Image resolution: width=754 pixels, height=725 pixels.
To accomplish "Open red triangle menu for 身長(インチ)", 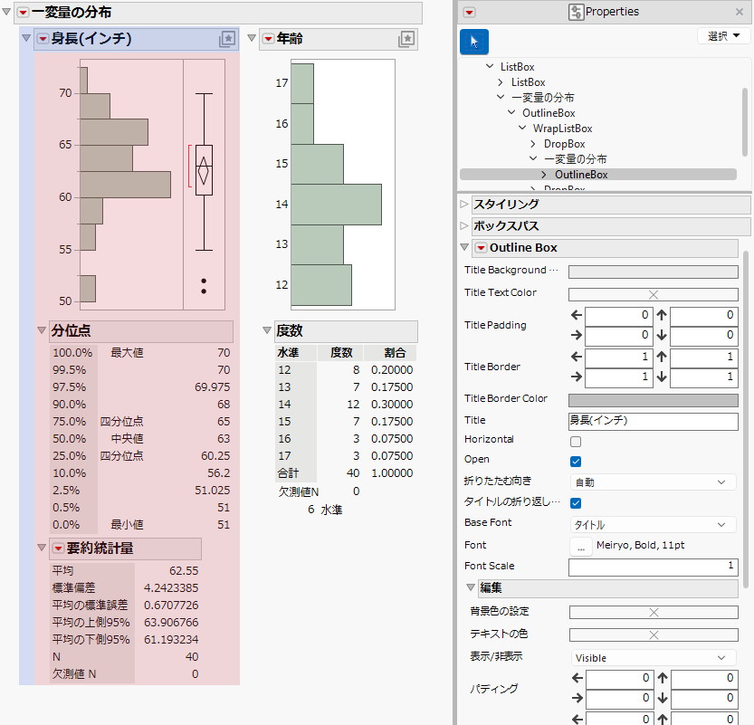I will click(43, 38).
